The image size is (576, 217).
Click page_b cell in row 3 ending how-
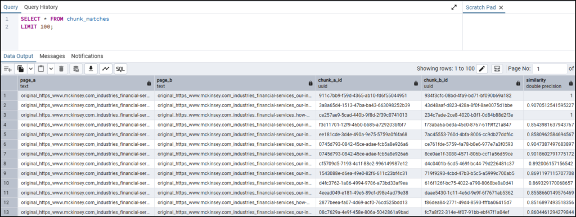tap(235, 115)
